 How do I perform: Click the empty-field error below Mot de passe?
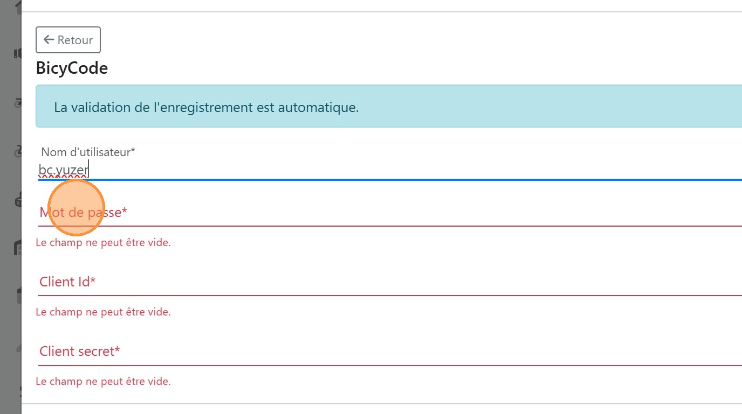[x=103, y=243]
